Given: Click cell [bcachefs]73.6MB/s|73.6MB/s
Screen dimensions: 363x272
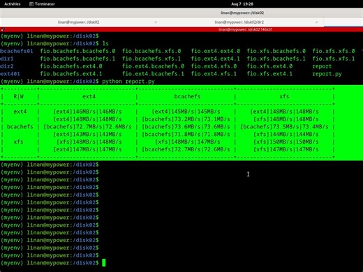Looking at the screenshot, I should [186, 127].
